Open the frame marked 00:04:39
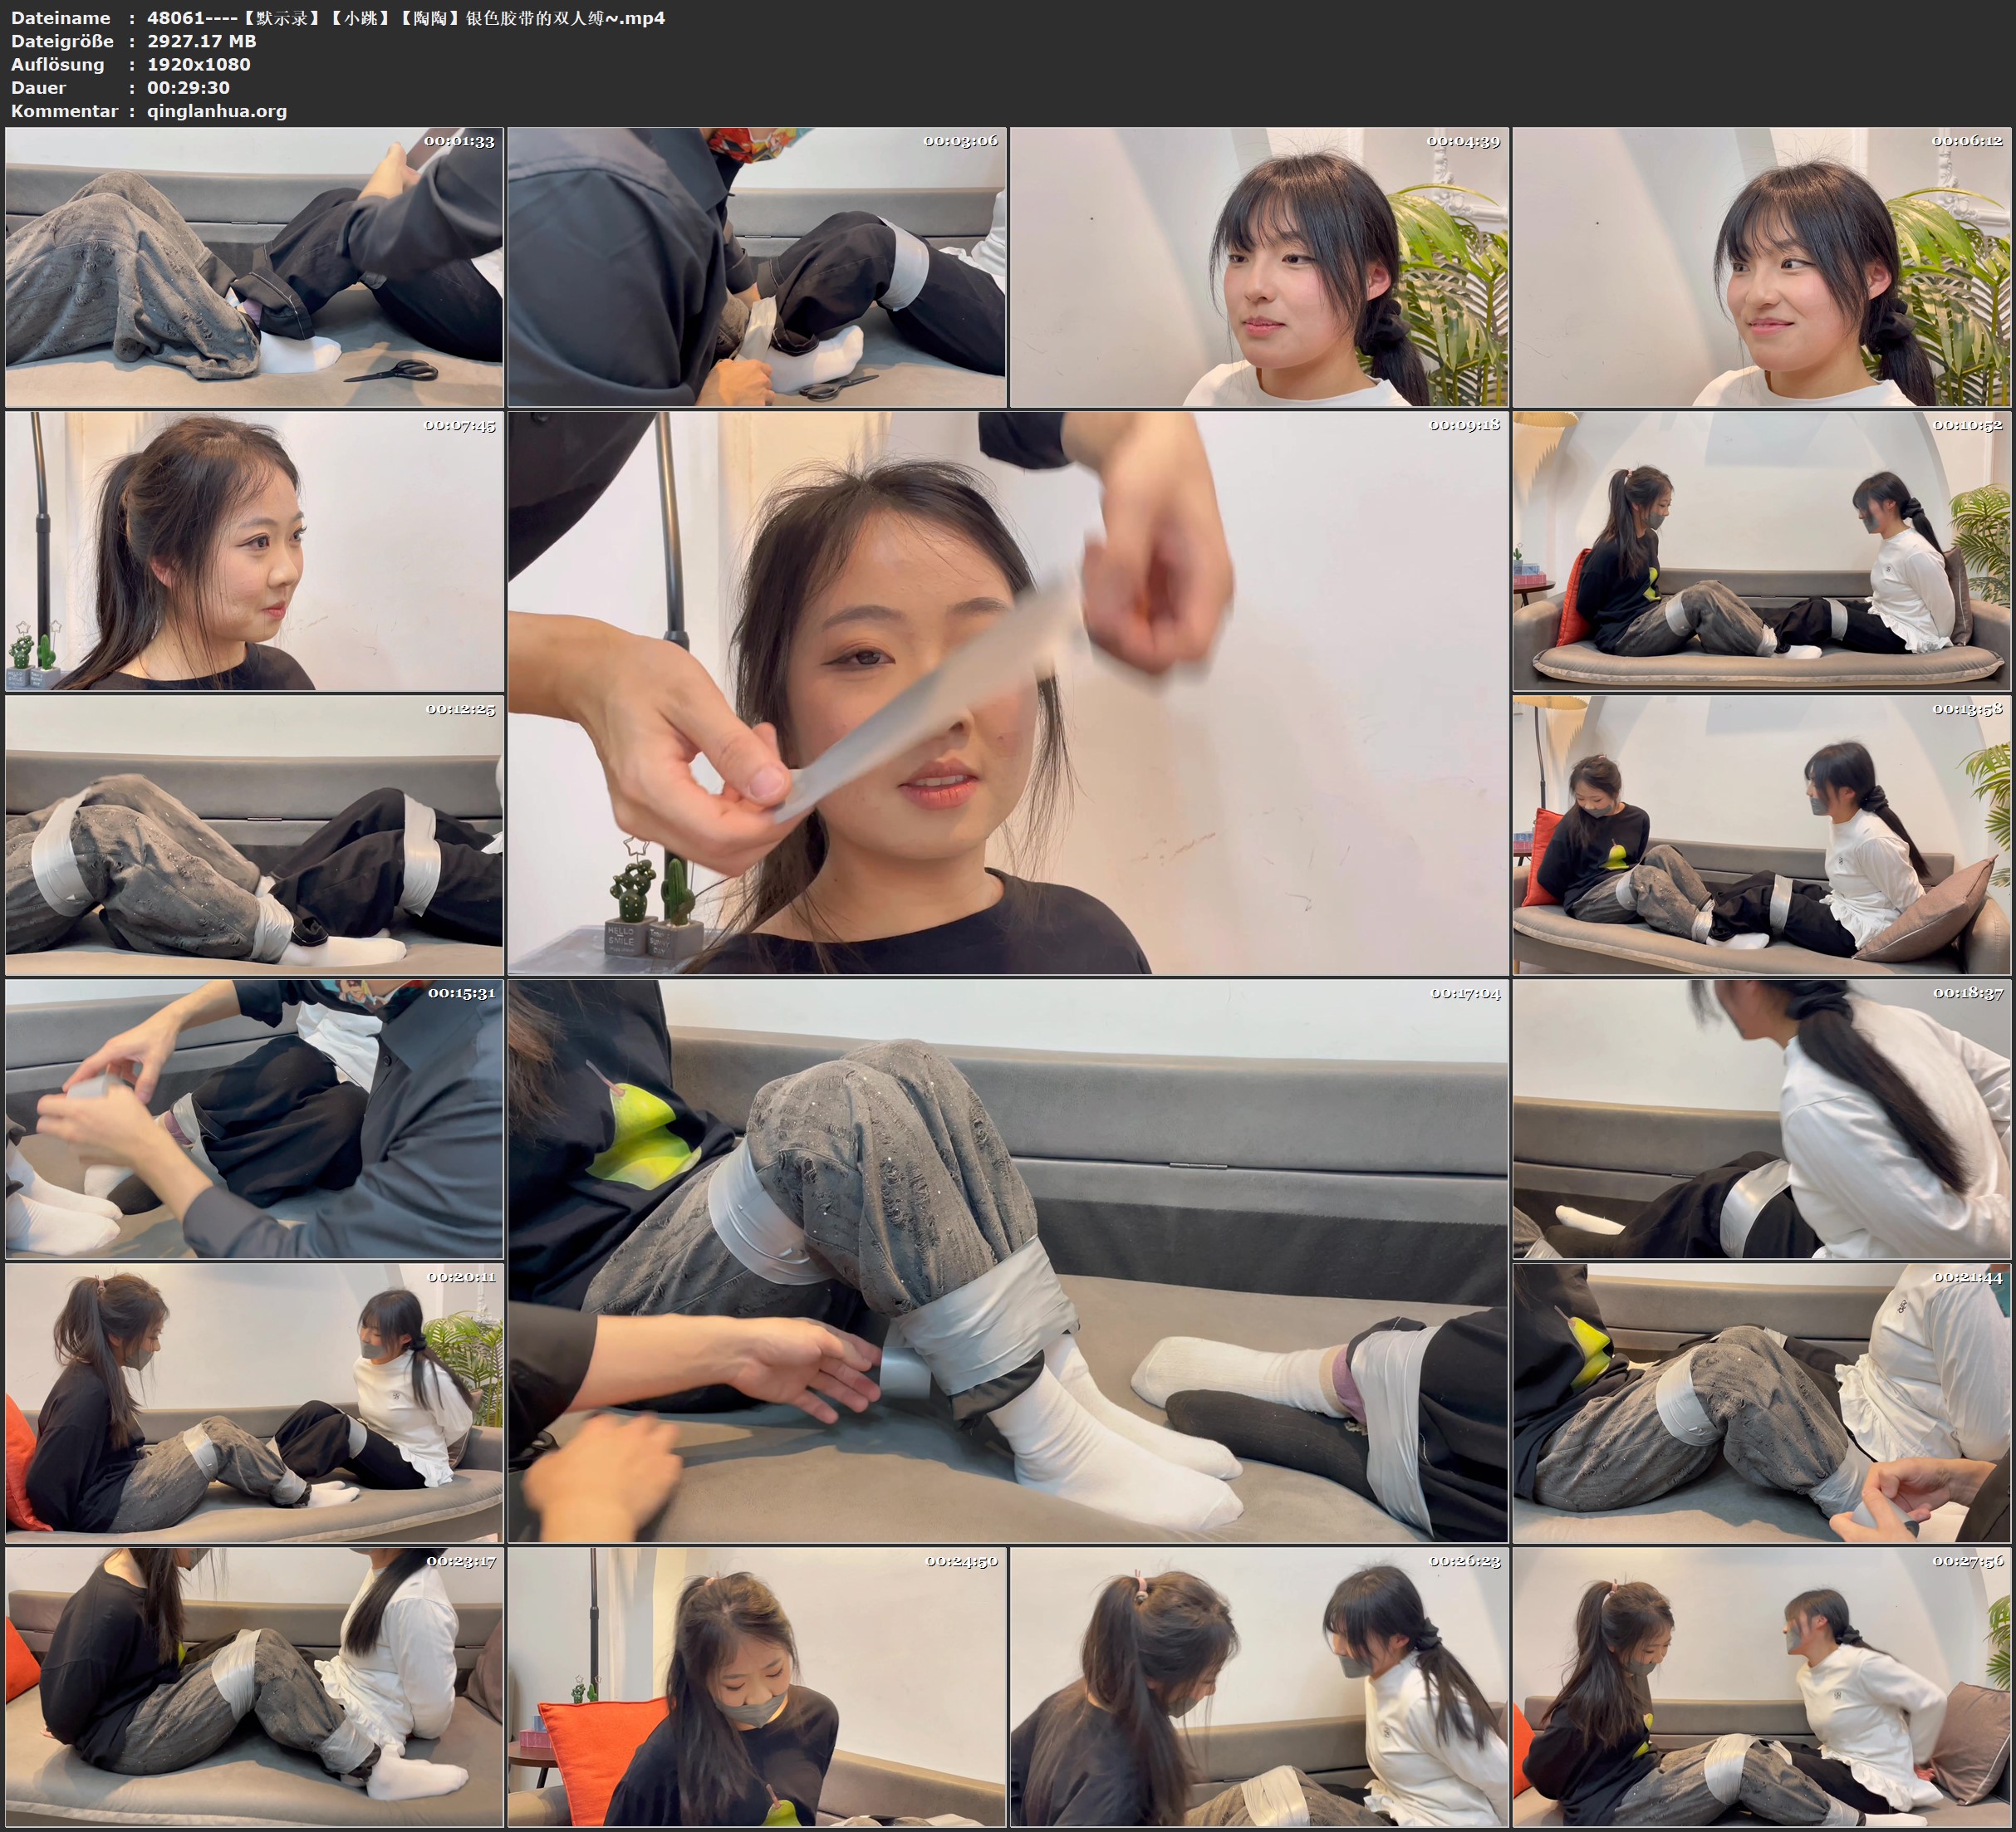Viewport: 2016px width, 1832px height. point(1259,267)
